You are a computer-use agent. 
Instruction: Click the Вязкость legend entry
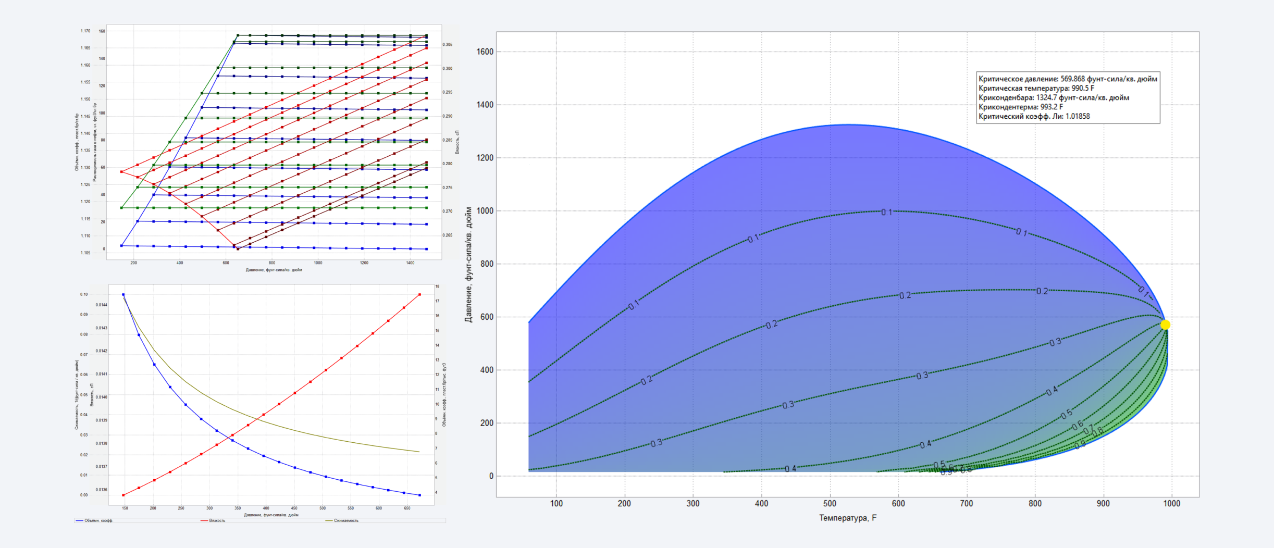[213, 520]
